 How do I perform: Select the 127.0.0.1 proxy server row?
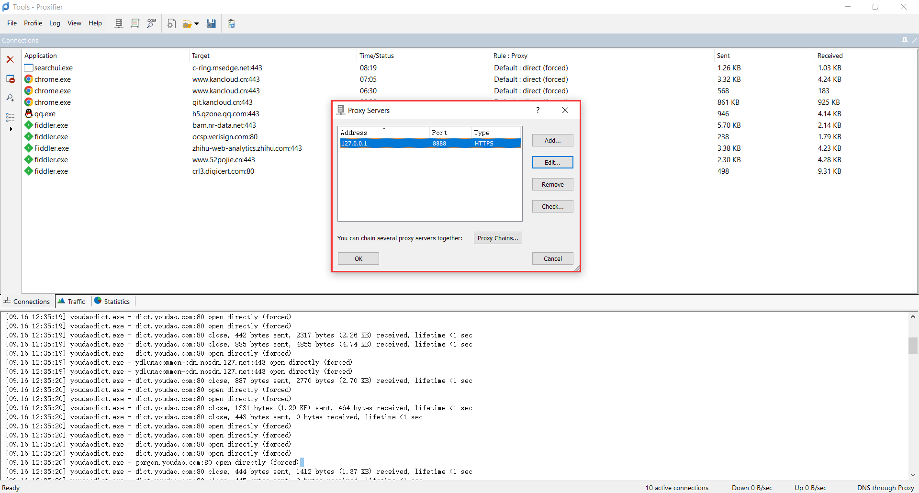tap(429, 143)
